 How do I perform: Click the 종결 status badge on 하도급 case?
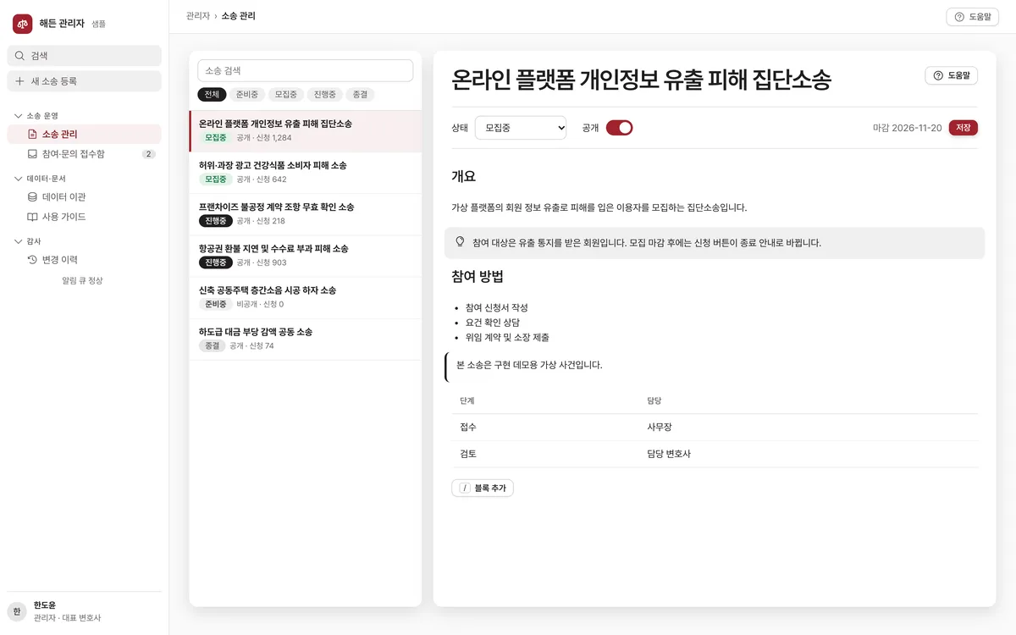[x=212, y=345]
